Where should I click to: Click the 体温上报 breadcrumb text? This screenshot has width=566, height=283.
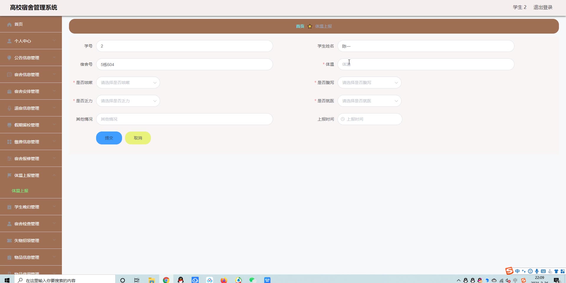coord(323,26)
